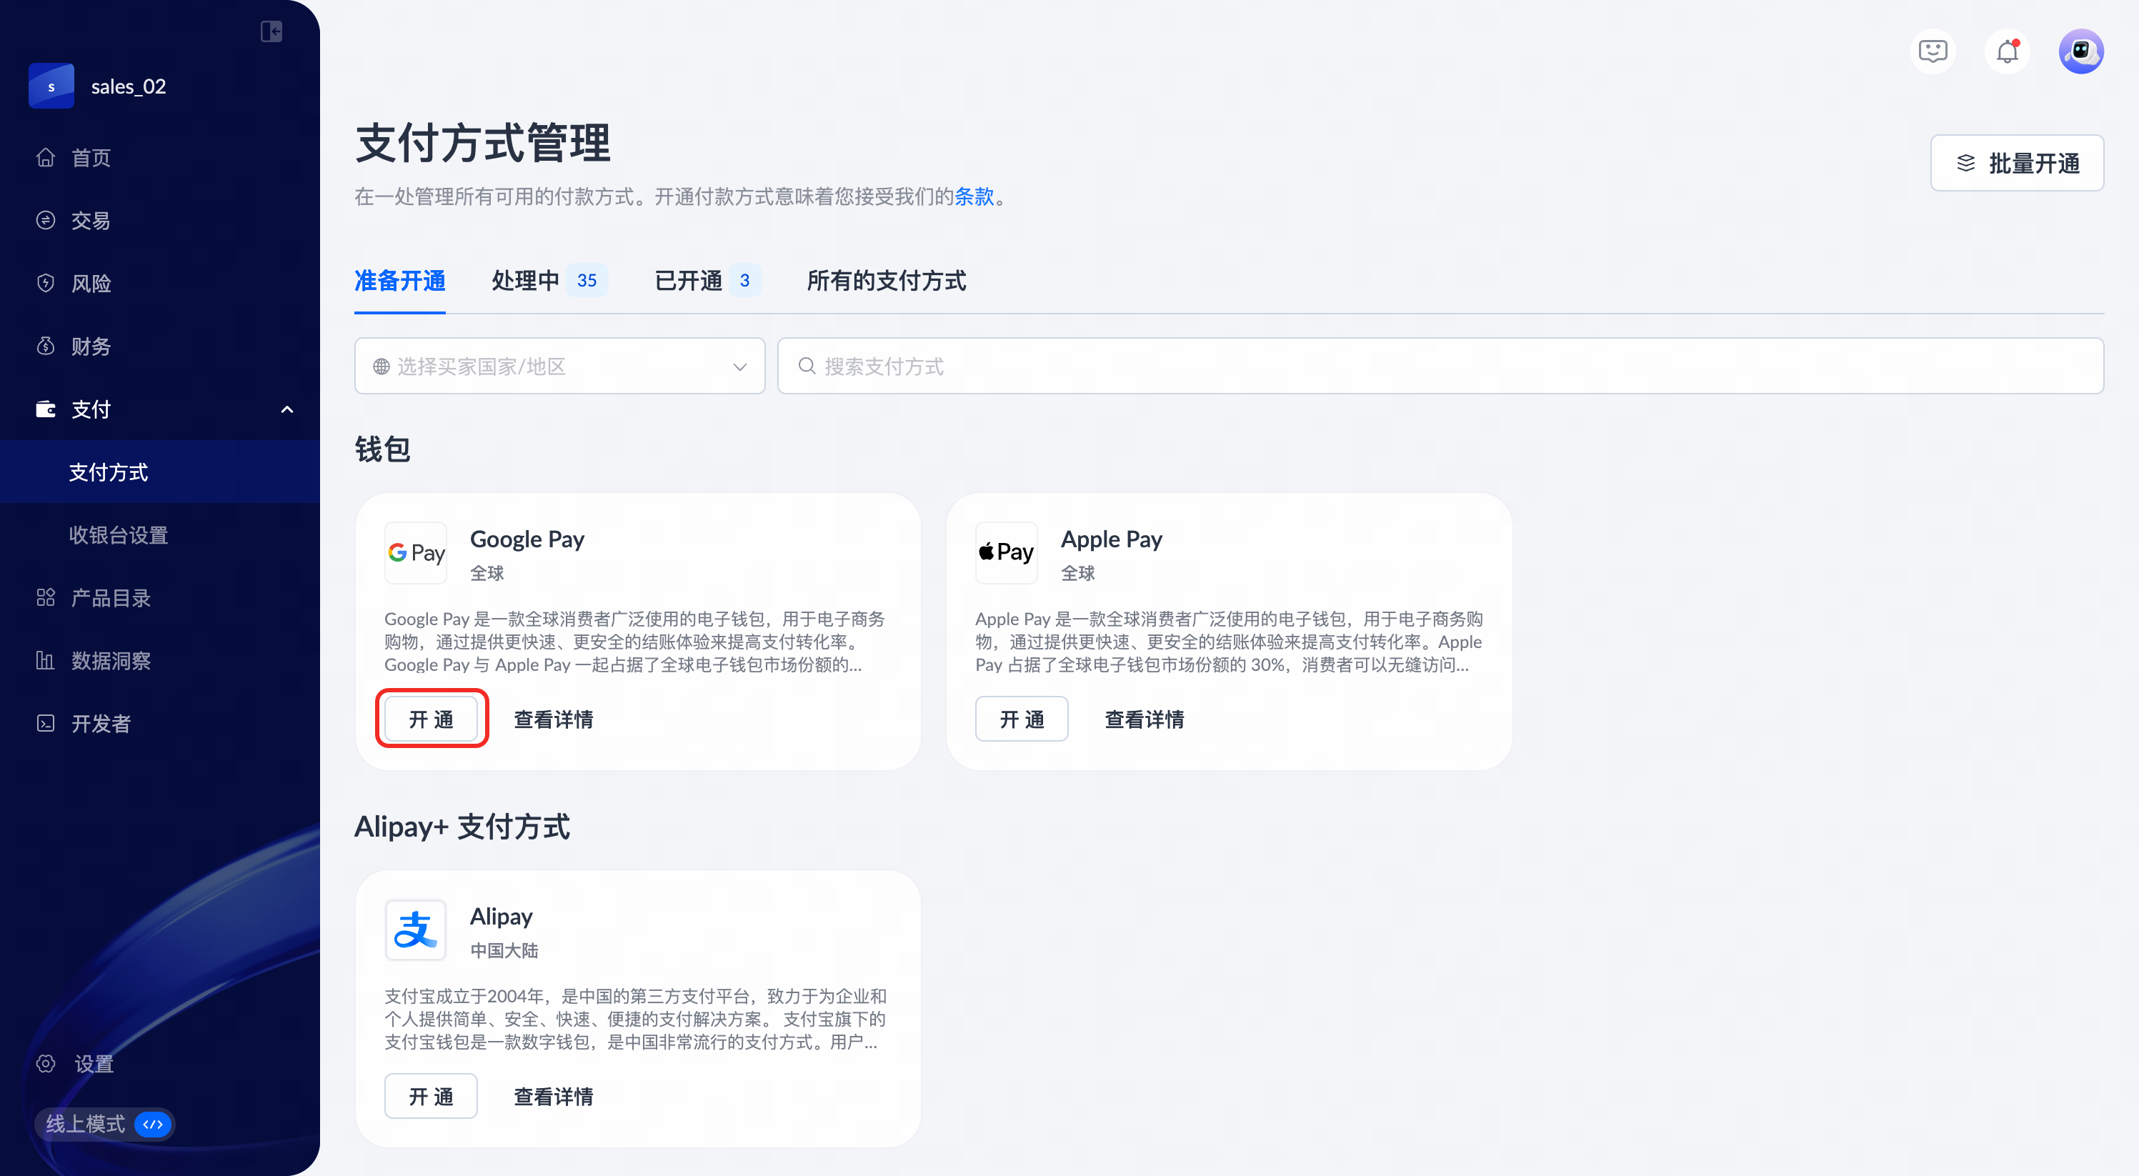This screenshot has width=2139, height=1176.
Task: Click the globe icon in country selector
Action: (381, 367)
